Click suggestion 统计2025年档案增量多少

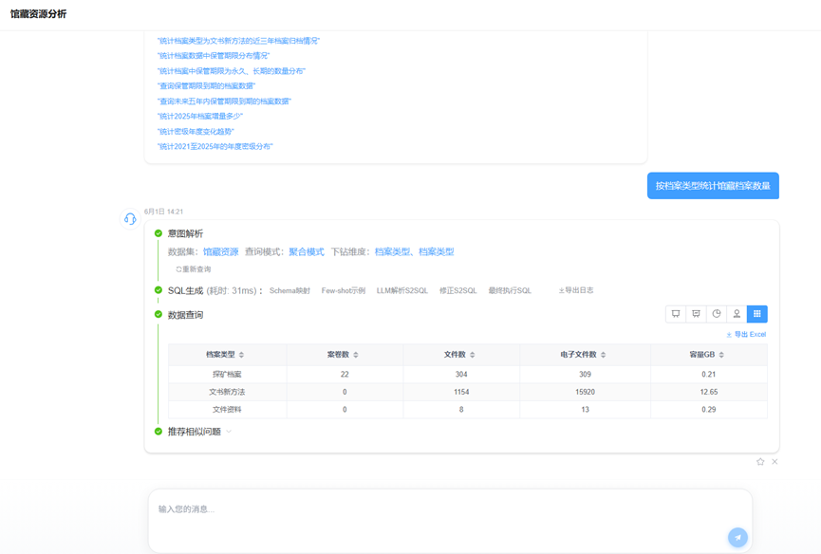[x=200, y=116]
